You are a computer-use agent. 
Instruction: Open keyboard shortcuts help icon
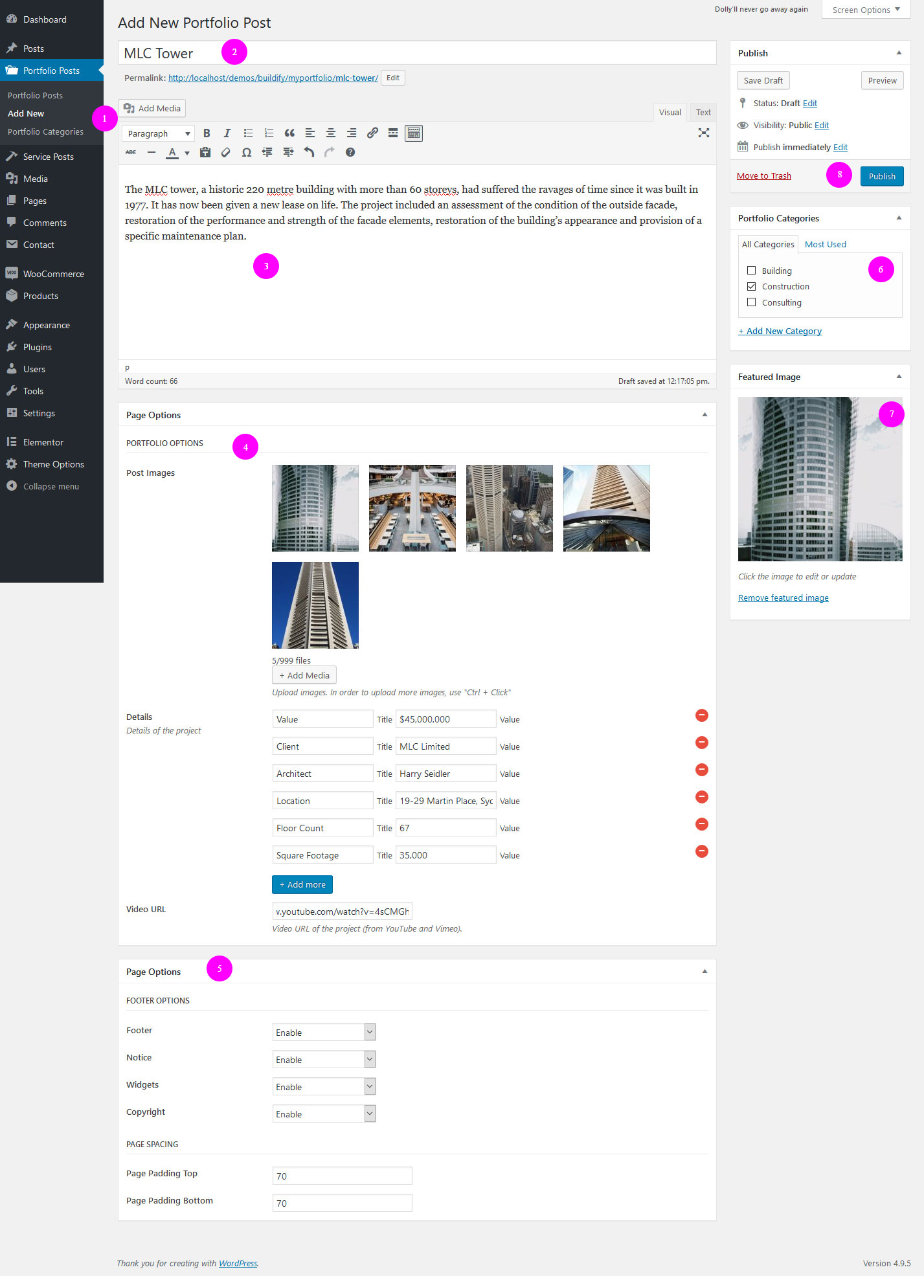point(350,153)
